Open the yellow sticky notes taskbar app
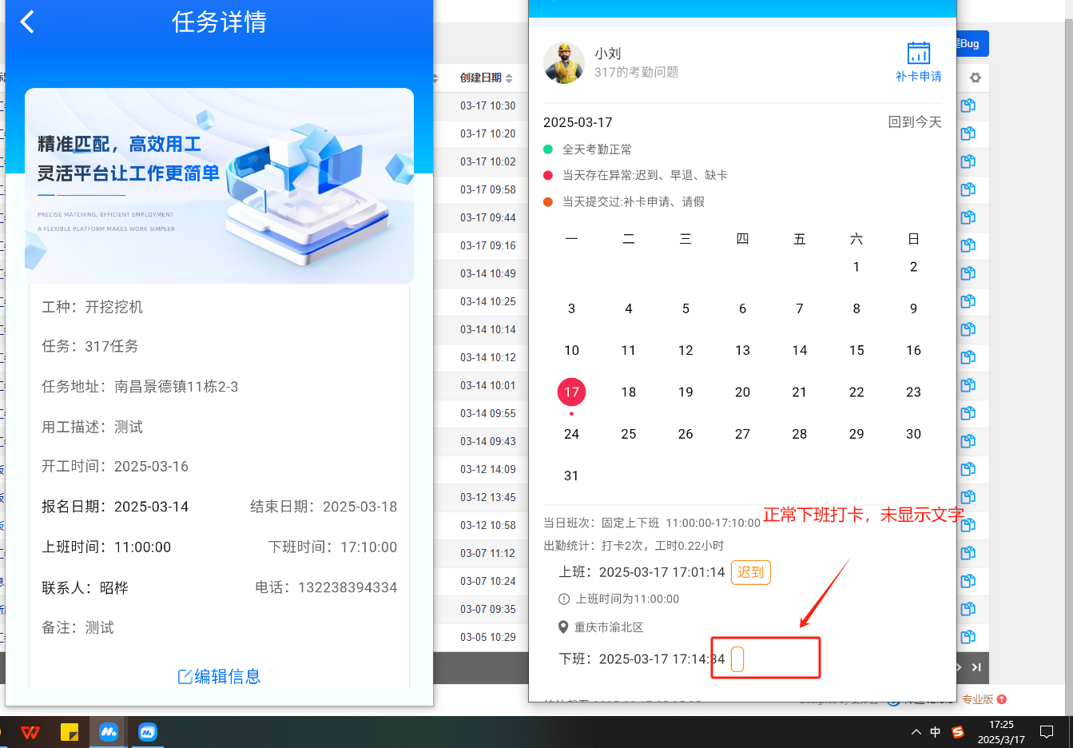 [70, 732]
